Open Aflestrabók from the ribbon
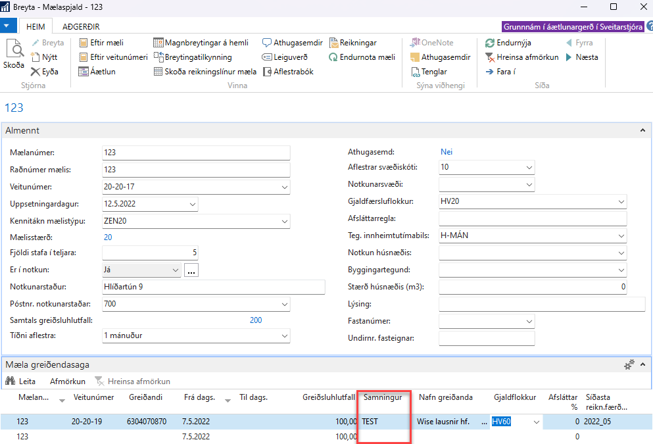This screenshot has width=653, height=444. pos(268,72)
